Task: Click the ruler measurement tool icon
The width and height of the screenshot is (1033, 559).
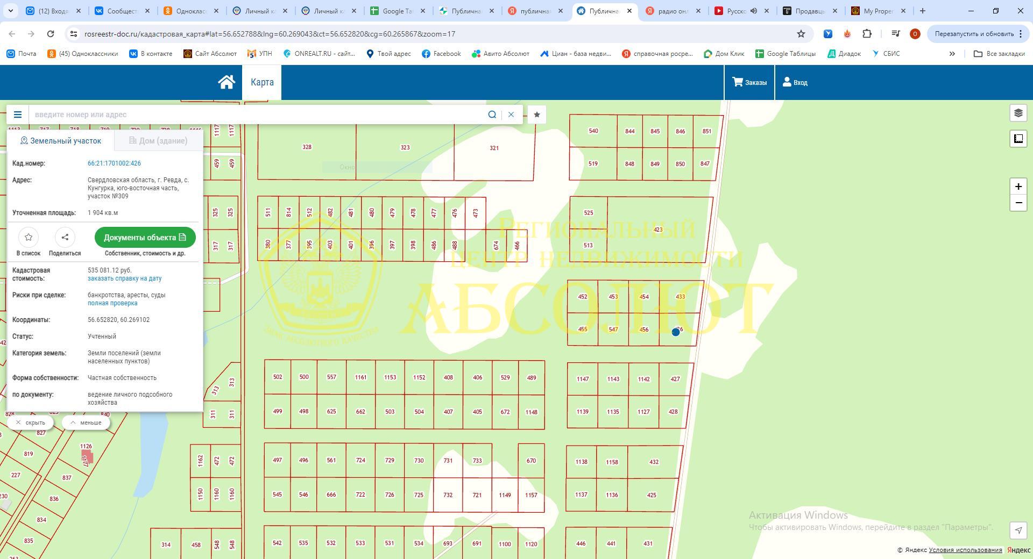Action: pyautogui.click(x=1018, y=139)
